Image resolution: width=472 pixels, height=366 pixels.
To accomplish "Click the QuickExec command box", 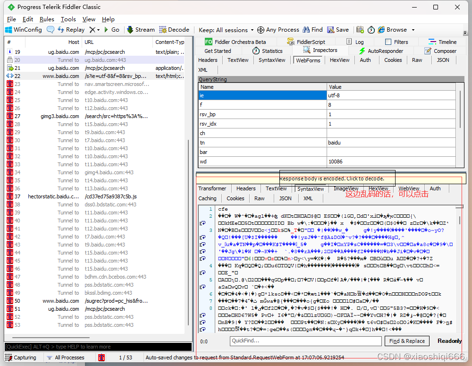I will [98, 347].
